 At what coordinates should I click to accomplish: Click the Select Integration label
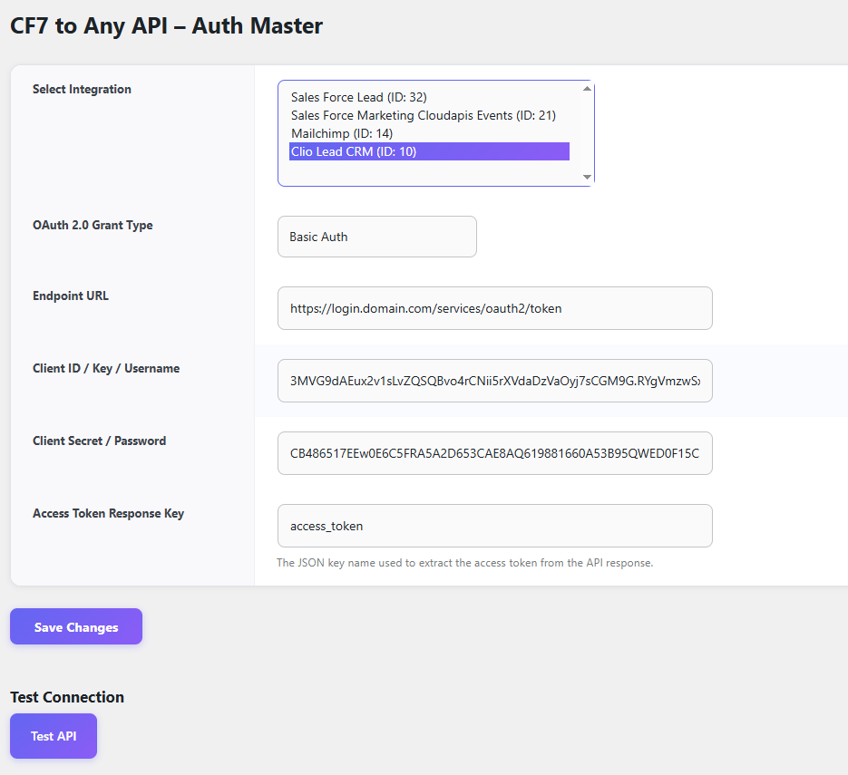[x=82, y=89]
